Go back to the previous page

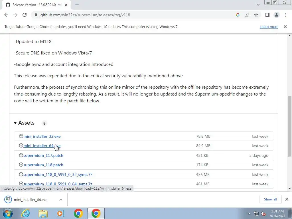tap(6, 15)
